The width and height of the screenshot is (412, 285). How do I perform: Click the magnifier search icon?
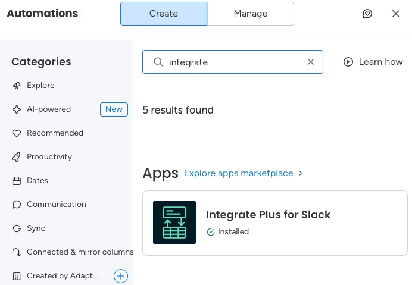point(158,62)
